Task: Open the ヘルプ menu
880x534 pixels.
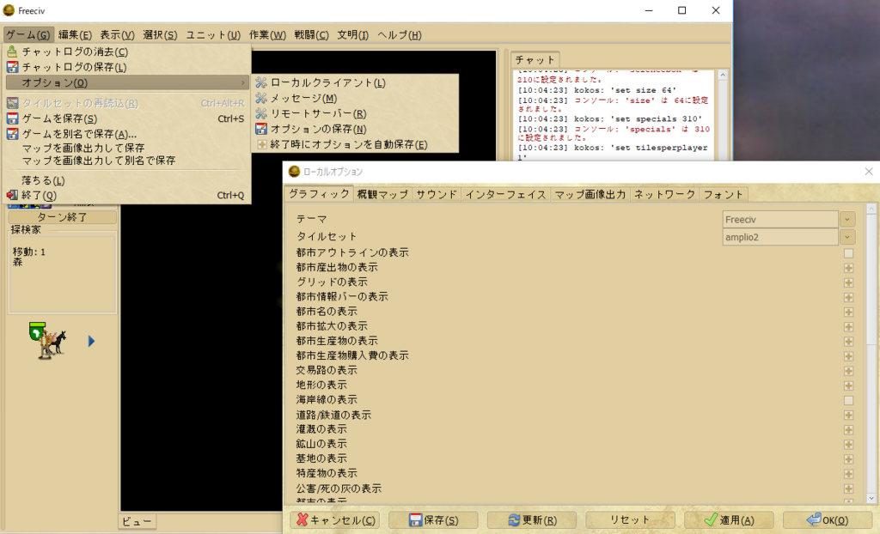Action: (x=399, y=35)
